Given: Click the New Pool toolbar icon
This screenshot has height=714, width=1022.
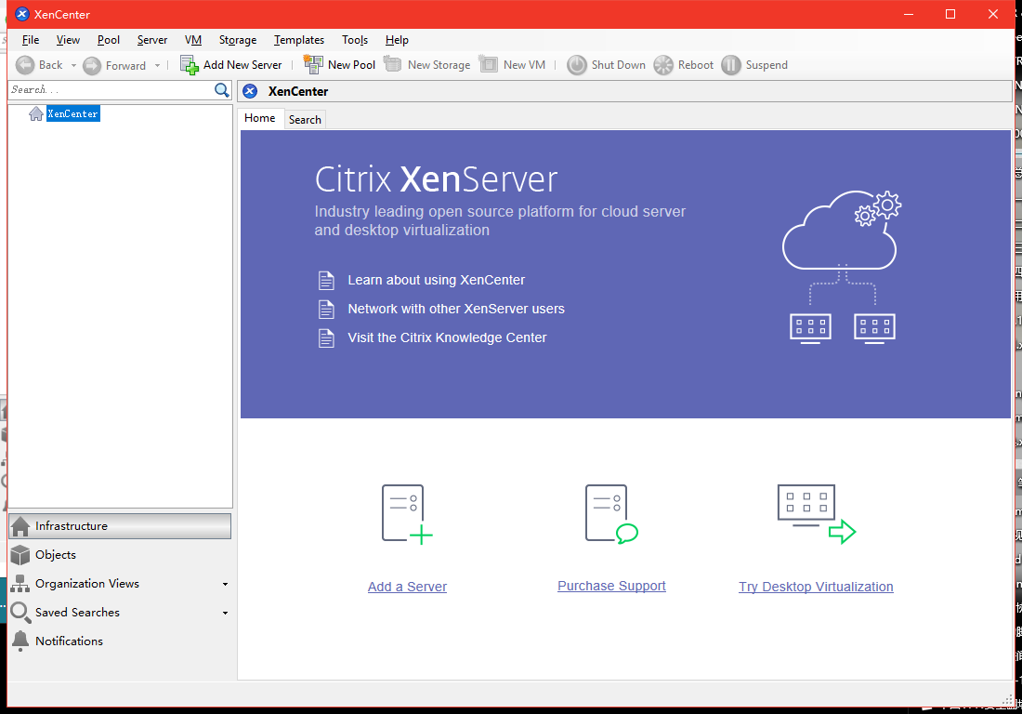Looking at the screenshot, I should click(x=313, y=64).
